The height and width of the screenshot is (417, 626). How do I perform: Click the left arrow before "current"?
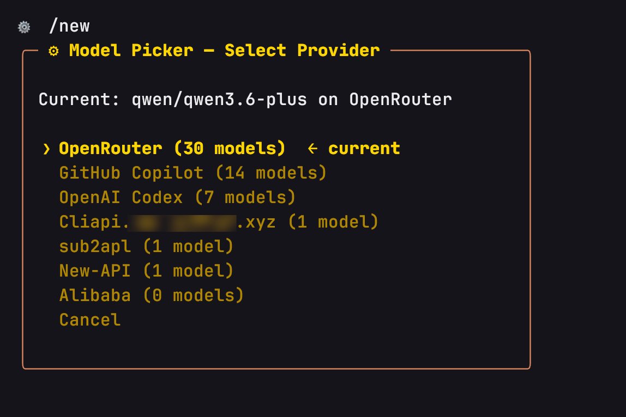click(312, 149)
